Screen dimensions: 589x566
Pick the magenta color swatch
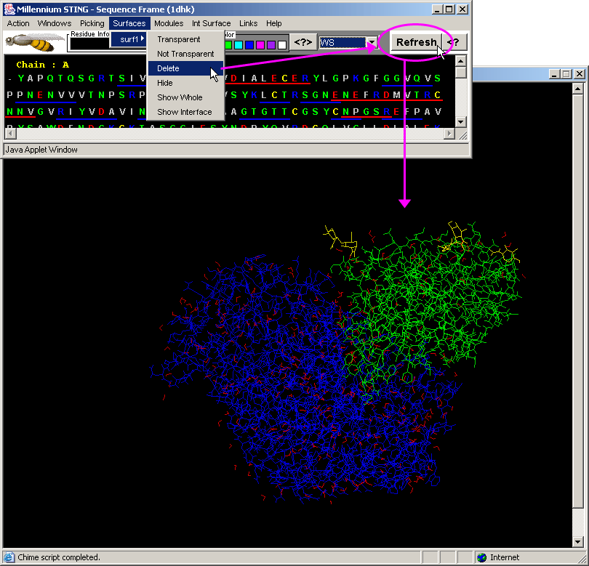point(260,45)
